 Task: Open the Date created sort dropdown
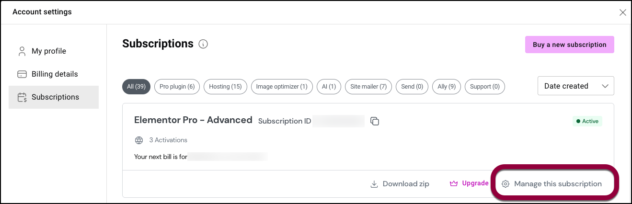coord(576,86)
